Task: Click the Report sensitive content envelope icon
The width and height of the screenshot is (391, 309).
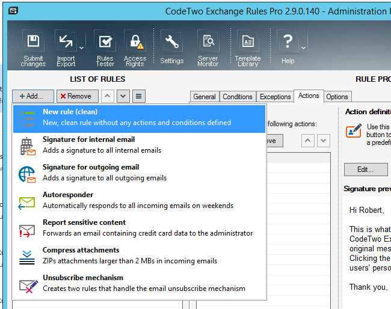Action: coord(27,230)
